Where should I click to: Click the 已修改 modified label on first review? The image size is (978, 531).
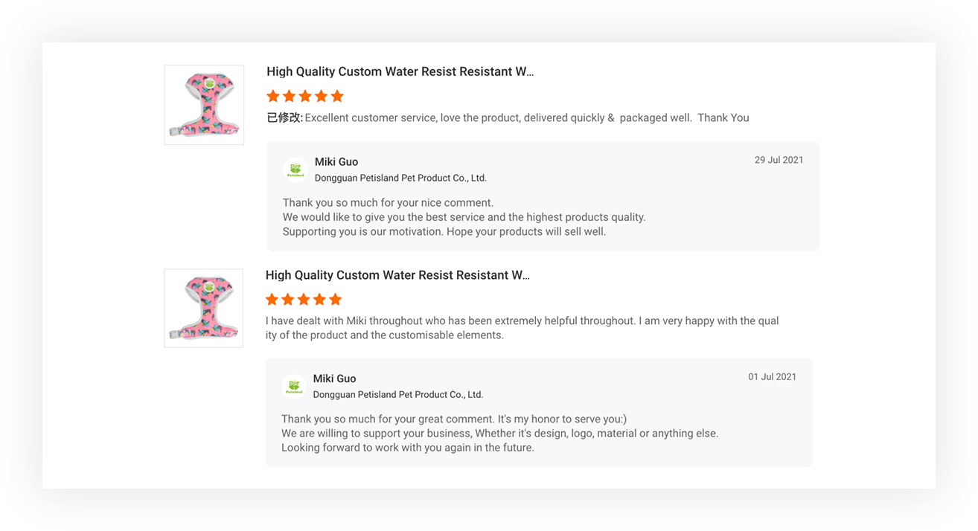coord(285,118)
